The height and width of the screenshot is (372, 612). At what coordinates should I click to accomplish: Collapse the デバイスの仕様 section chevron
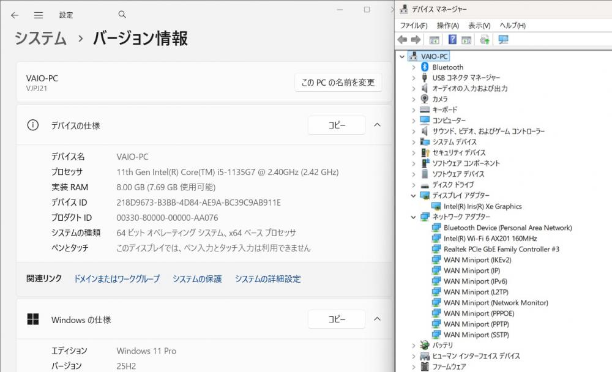click(x=377, y=125)
